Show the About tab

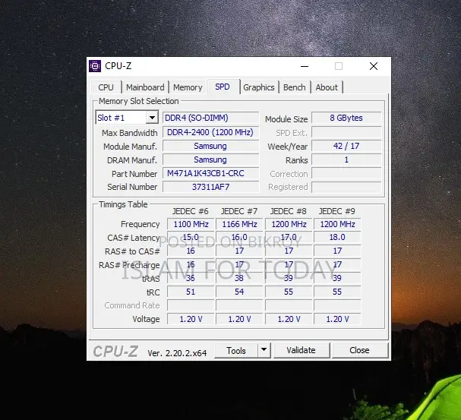click(x=327, y=87)
